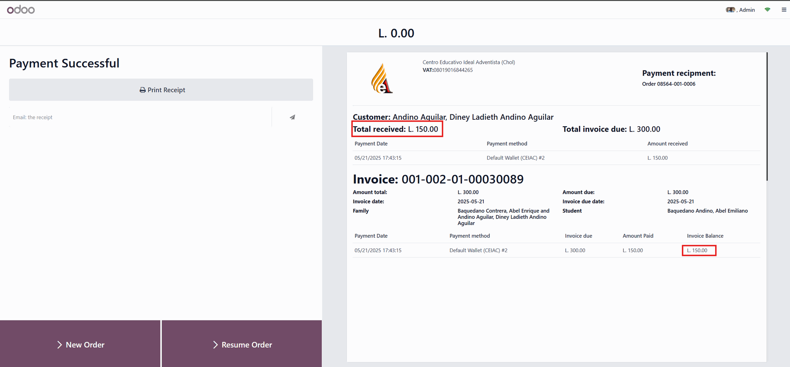Image resolution: width=790 pixels, height=367 pixels.
Task: Select the Payment Successful heading
Action: click(64, 63)
